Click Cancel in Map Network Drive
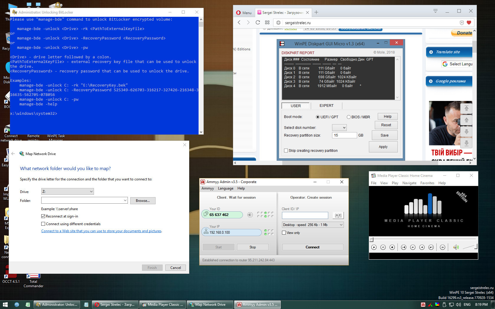The height and width of the screenshot is (309, 495). coord(176,268)
